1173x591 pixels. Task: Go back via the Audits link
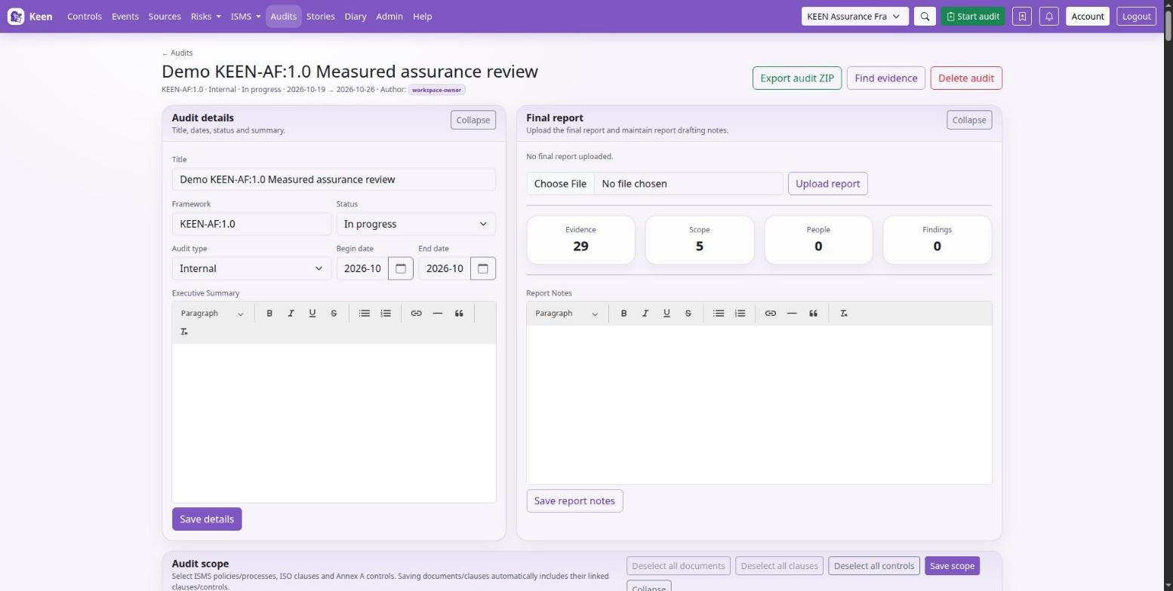pos(177,53)
